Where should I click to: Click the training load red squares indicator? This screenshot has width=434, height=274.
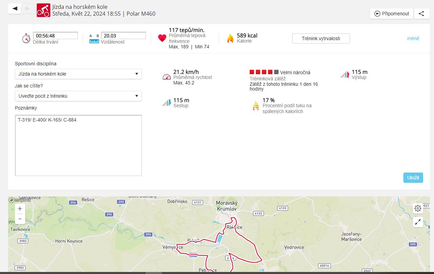point(264,72)
